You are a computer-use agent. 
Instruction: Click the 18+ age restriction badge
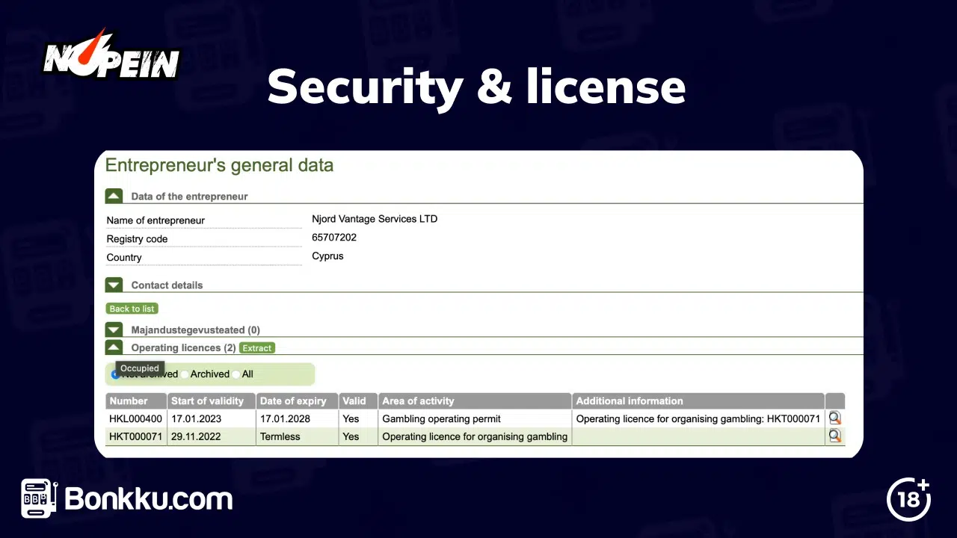click(908, 499)
